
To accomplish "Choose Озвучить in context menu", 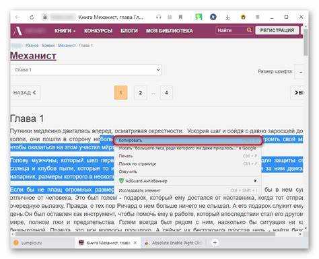I will pos(188,172).
